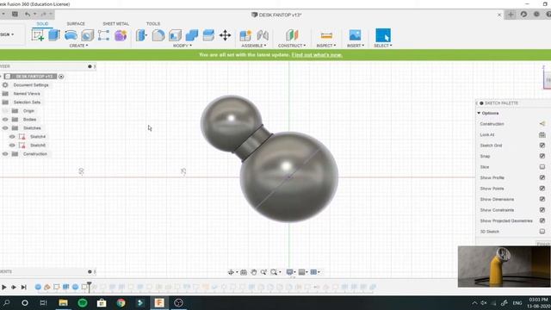This screenshot has width=551, height=310.
Task: Open the Construct dropdown menu
Action: pyautogui.click(x=292, y=46)
